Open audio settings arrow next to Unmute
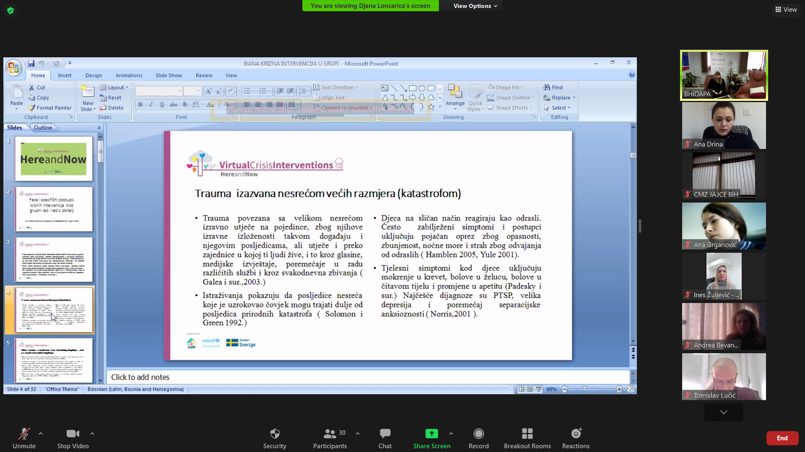The width and height of the screenshot is (805, 452). point(41,434)
